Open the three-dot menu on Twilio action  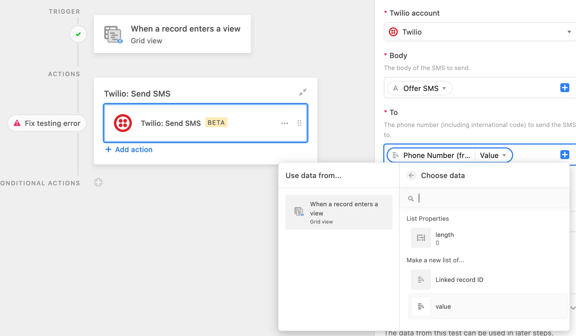coord(284,123)
